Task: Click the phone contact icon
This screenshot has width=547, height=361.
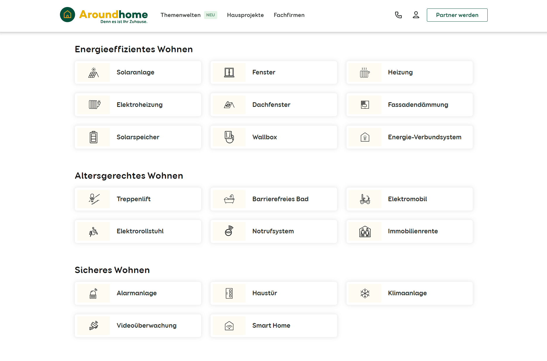Action: [x=398, y=15]
